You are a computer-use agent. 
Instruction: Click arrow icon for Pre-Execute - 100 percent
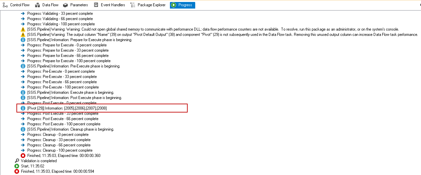(x=23, y=87)
